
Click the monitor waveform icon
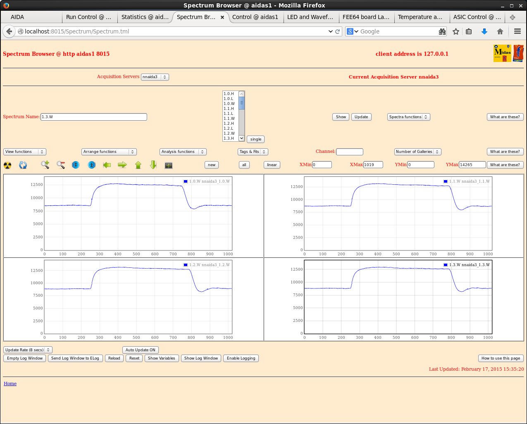click(169, 165)
